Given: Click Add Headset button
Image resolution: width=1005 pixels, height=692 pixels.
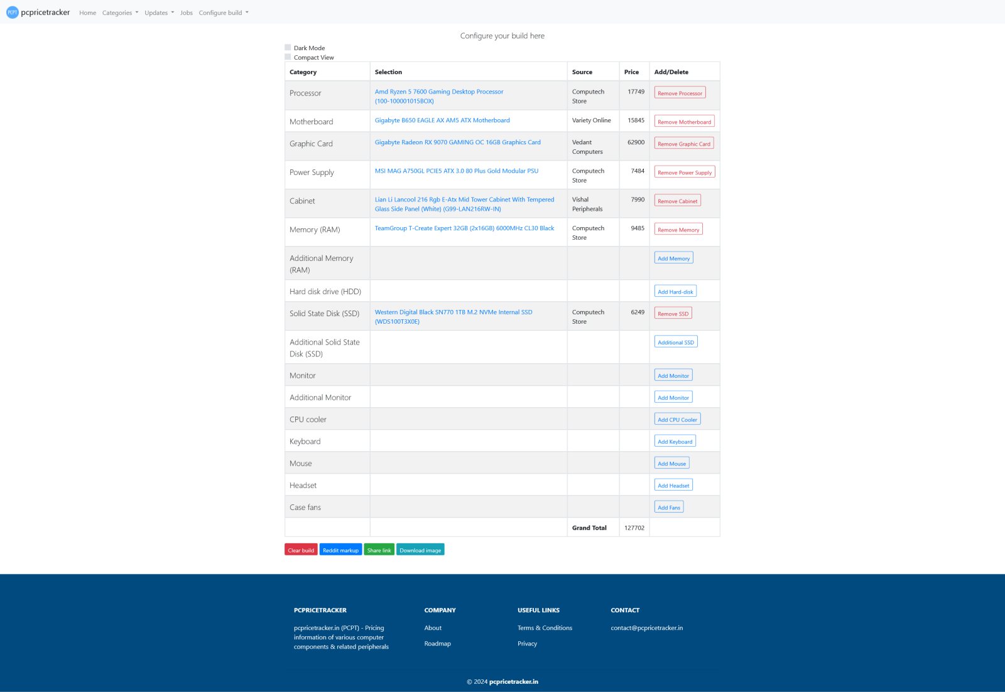Looking at the screenshot, I should (673, 486).
